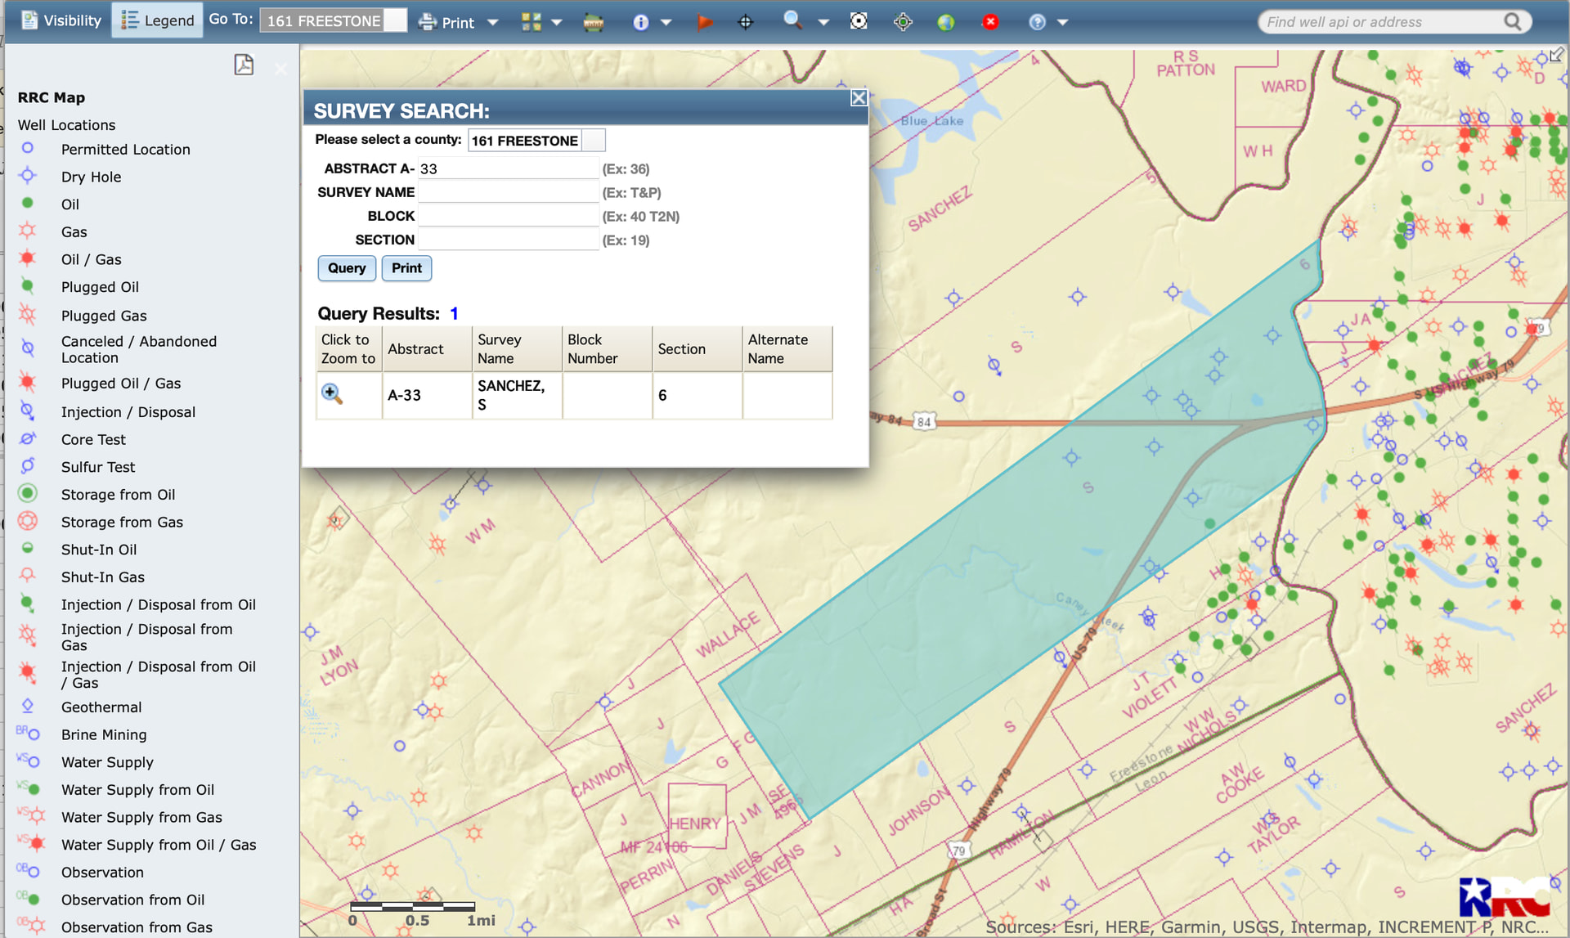
Task: Click the green GPS target icon
Action: (x=903, y=22)
